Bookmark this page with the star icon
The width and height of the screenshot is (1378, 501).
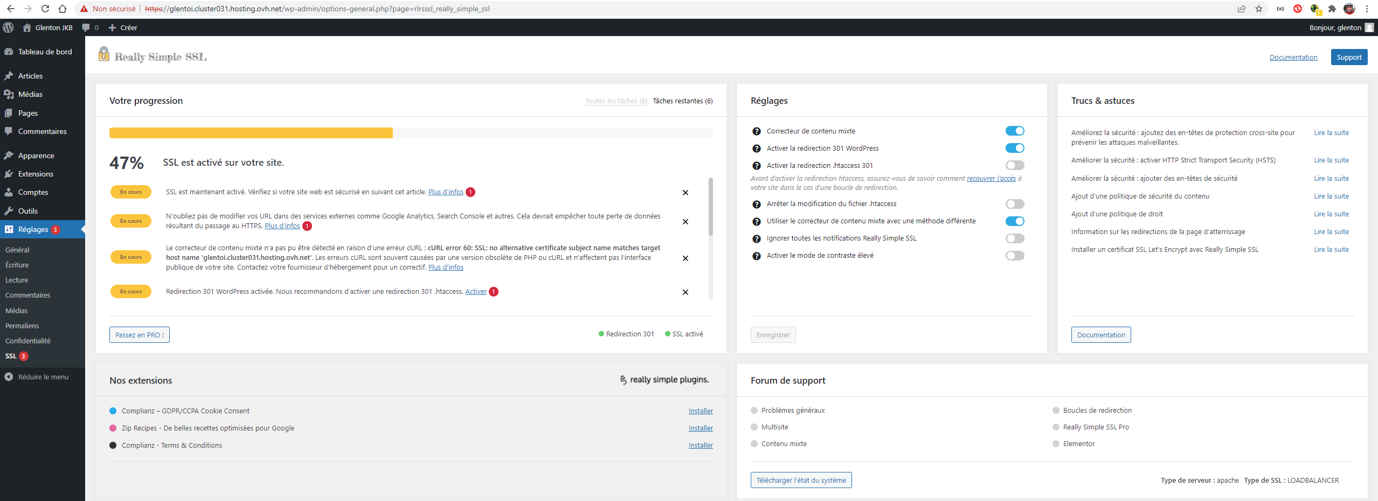click(x=1258, y=9)
